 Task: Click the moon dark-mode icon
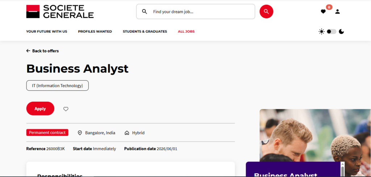point(341,31)
